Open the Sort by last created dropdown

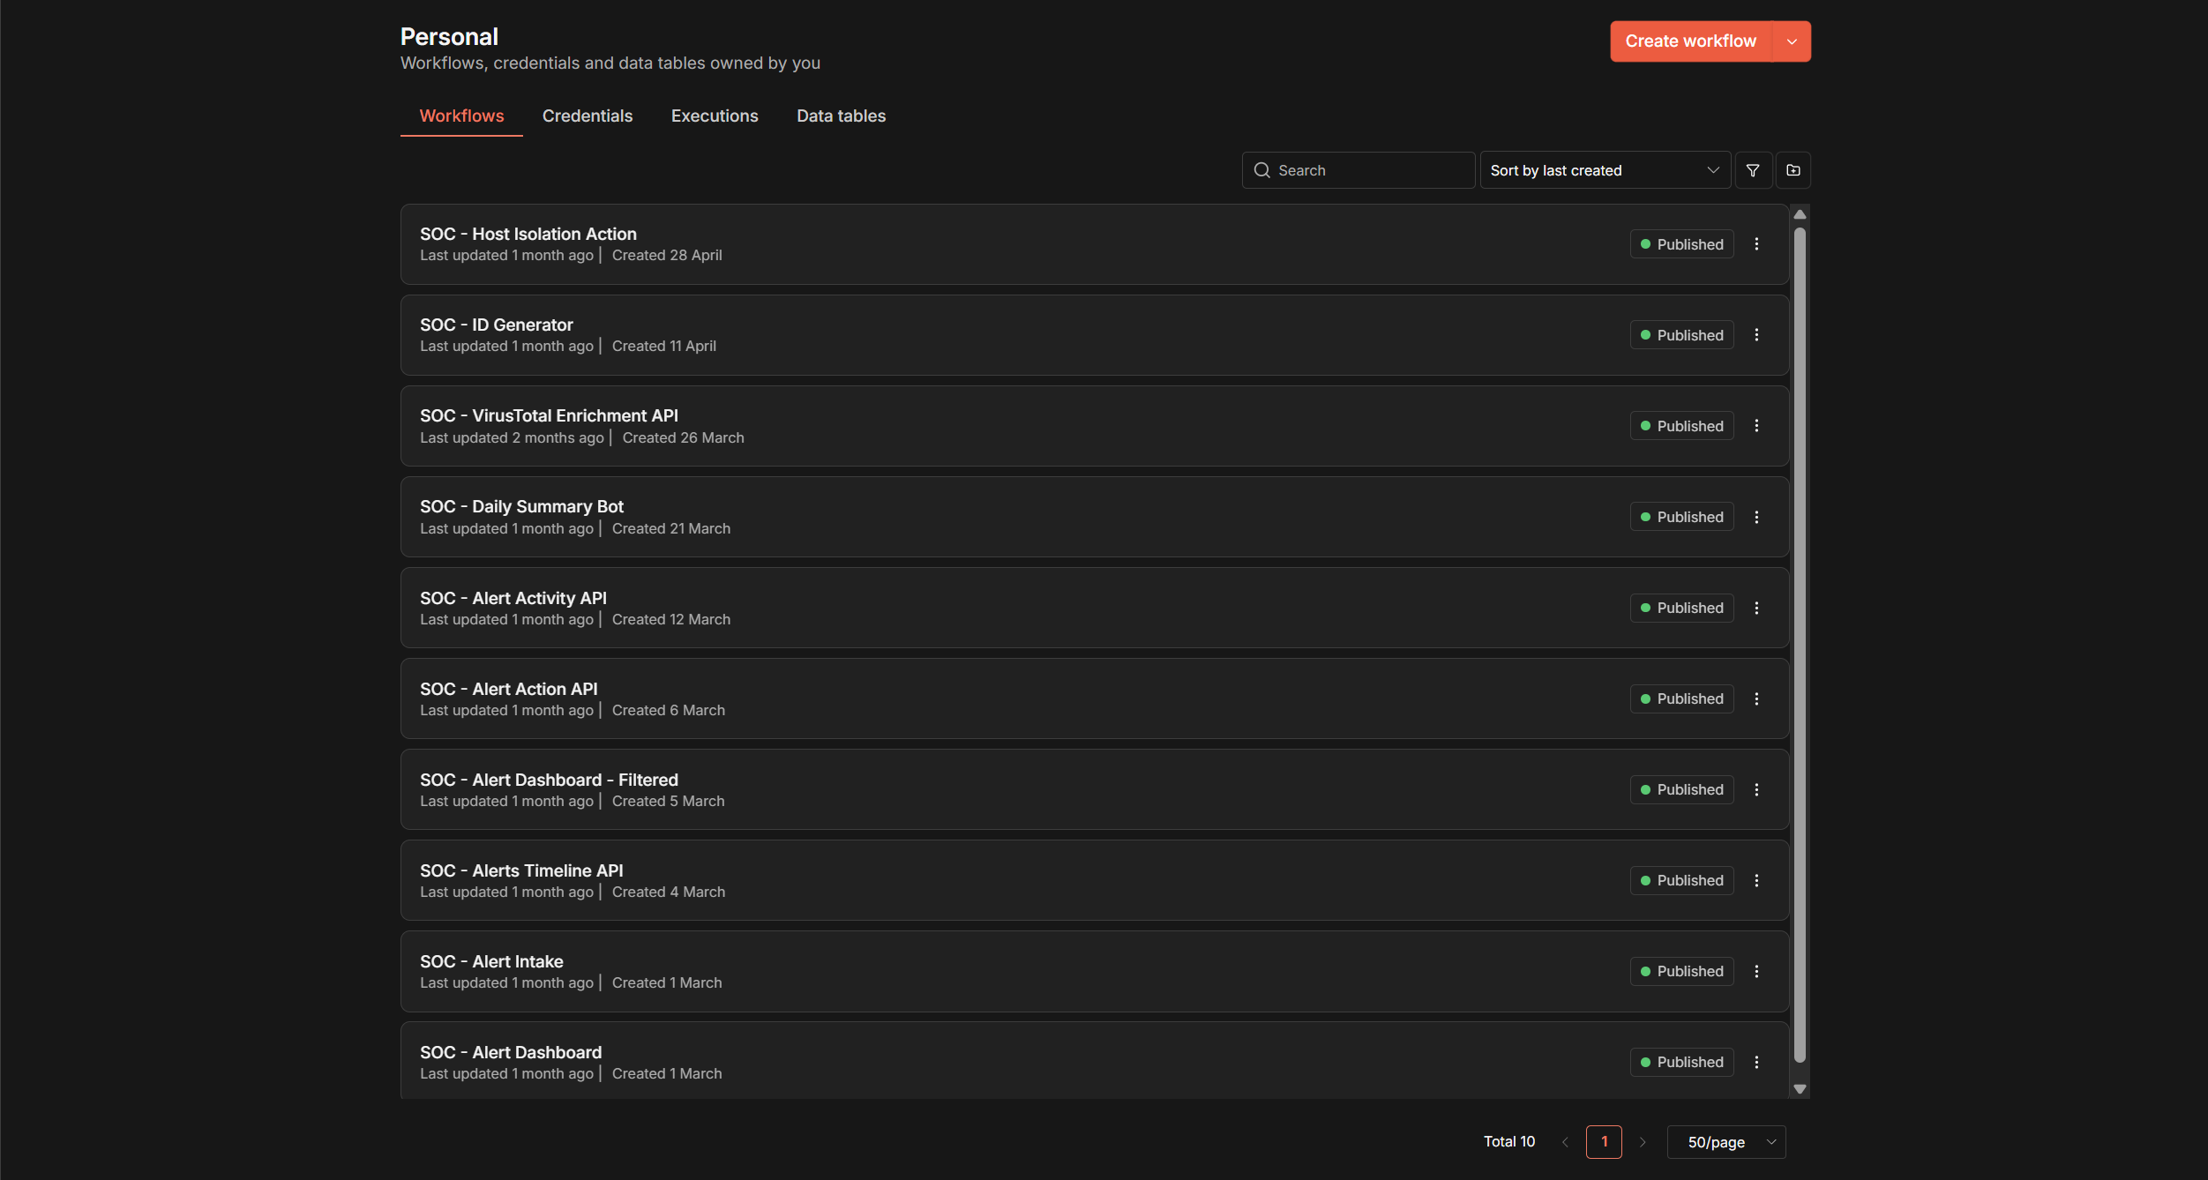[1605, 170]
